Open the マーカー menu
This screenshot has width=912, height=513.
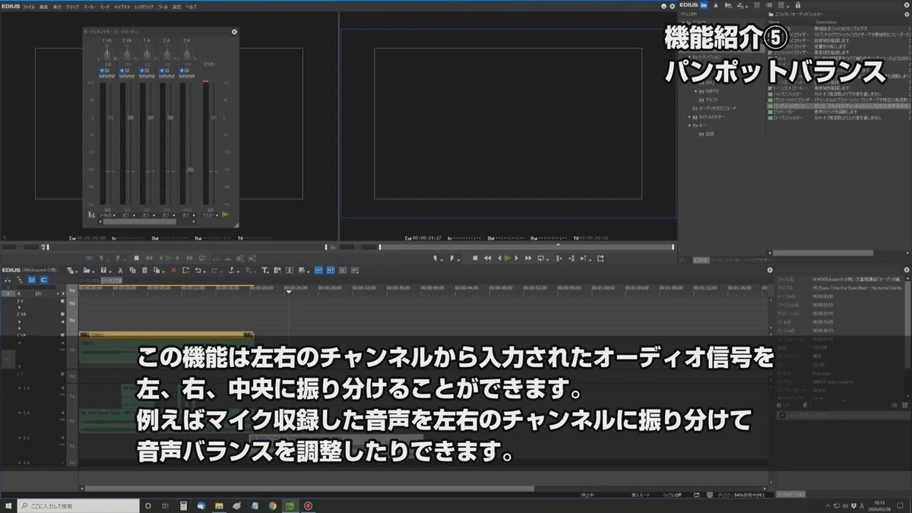click(x=88, y=6)
